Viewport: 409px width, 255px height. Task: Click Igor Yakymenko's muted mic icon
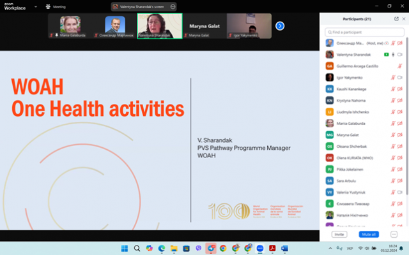click(393, 78)
